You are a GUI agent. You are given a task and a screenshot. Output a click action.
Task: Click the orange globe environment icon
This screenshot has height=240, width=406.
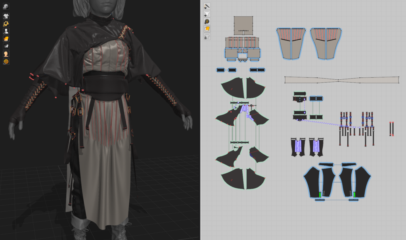click(x=6, y=61)
